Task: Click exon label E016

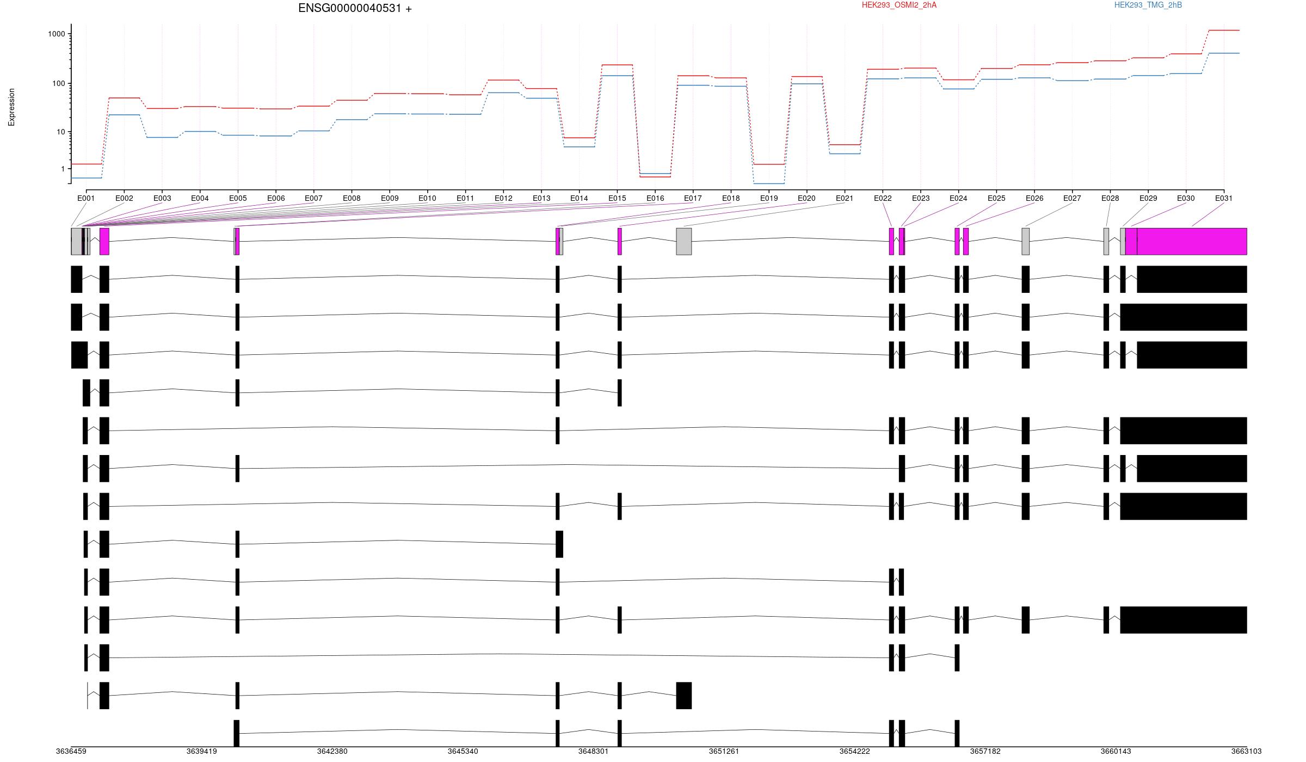Action: coord(655,198)
